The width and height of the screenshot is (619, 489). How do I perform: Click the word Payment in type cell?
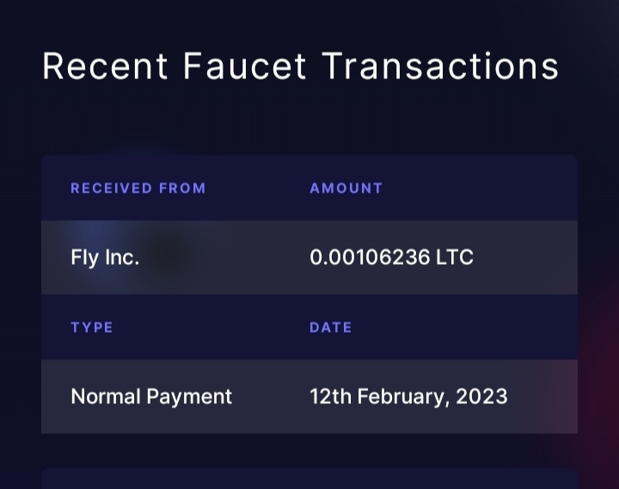pyautogui.click(x=189, y=397)
